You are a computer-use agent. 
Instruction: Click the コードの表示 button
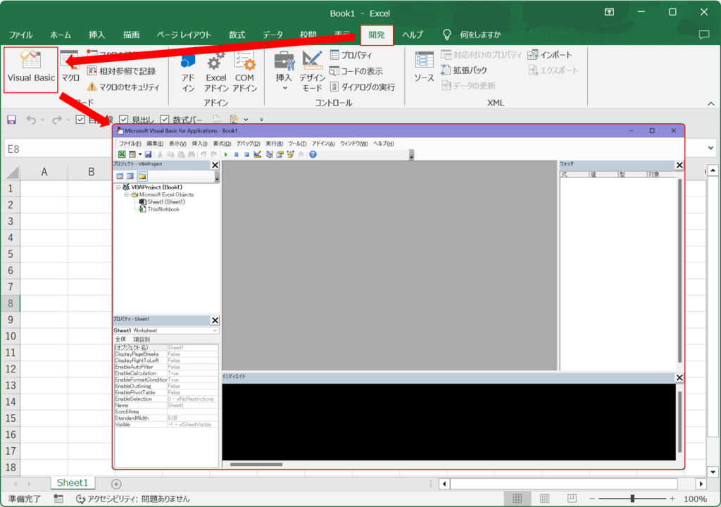(x=356, y=71)
